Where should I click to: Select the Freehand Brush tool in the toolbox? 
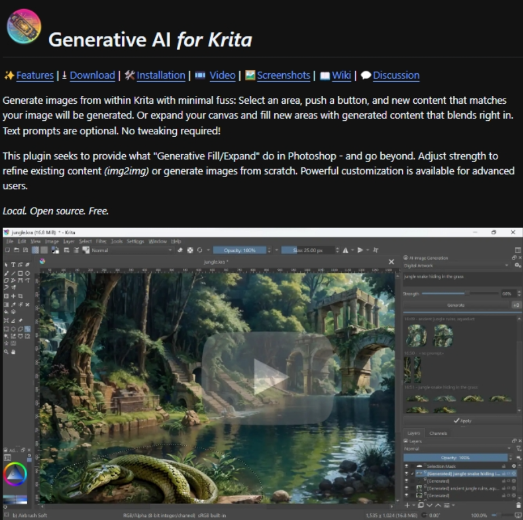click(x=6, y=273)
